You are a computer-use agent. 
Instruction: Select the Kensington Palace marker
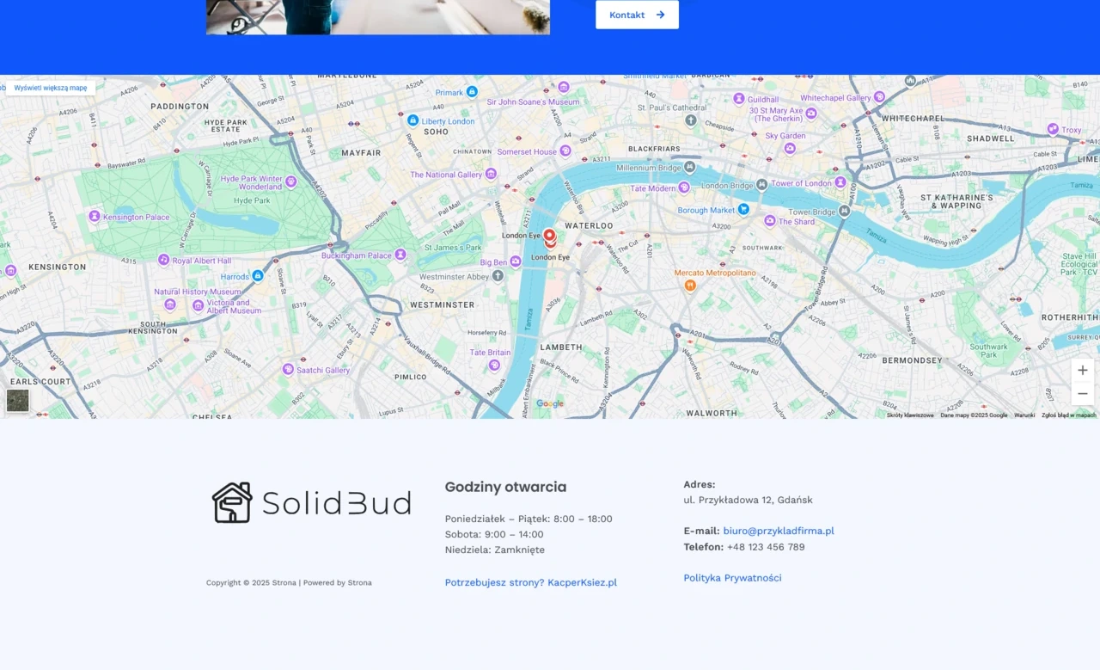[x=95, y=216]
